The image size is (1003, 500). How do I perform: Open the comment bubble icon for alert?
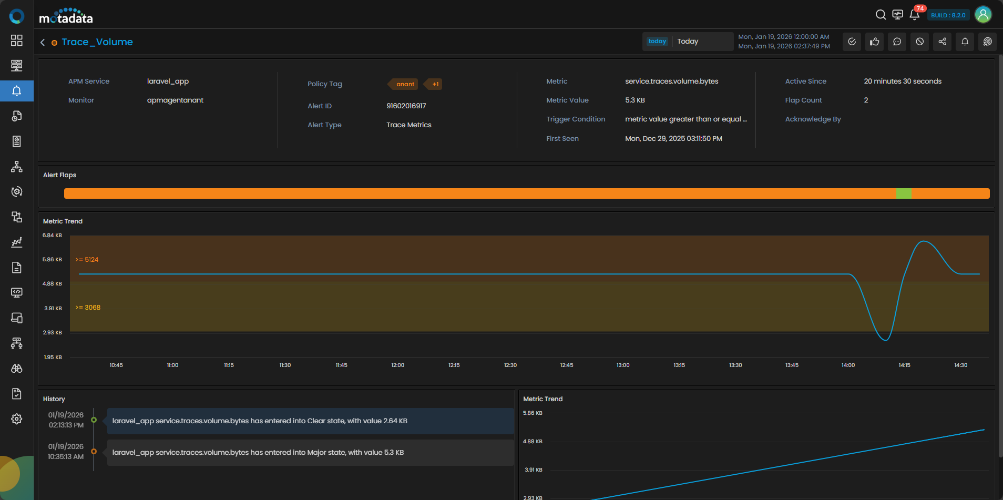(897, 42)
